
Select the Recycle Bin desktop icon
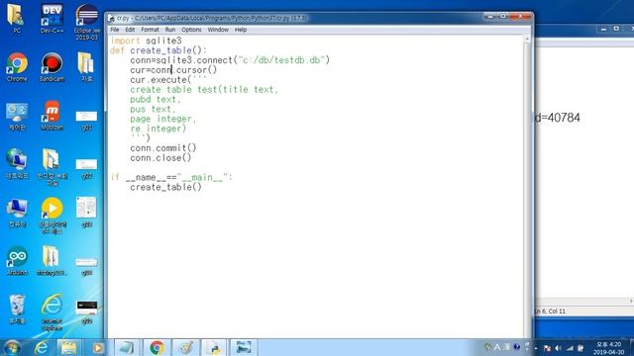(x=17, y=310)
